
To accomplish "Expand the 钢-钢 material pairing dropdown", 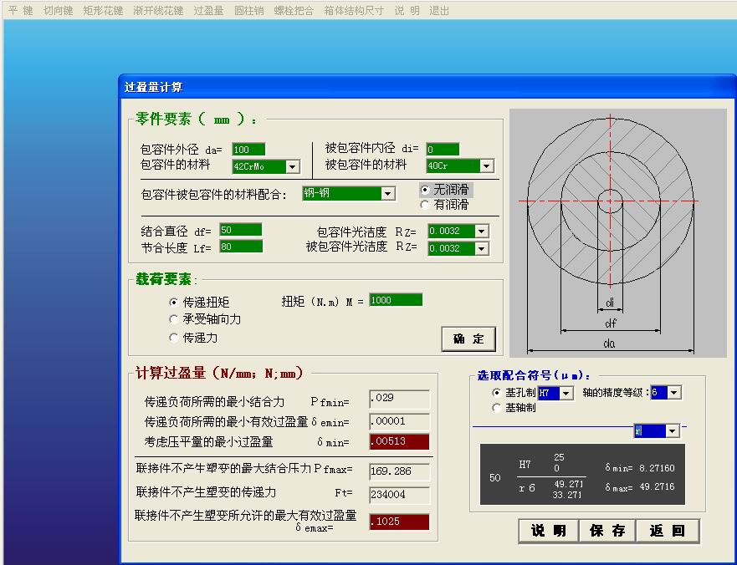I will pyautogui.click(x=388, y=194).
